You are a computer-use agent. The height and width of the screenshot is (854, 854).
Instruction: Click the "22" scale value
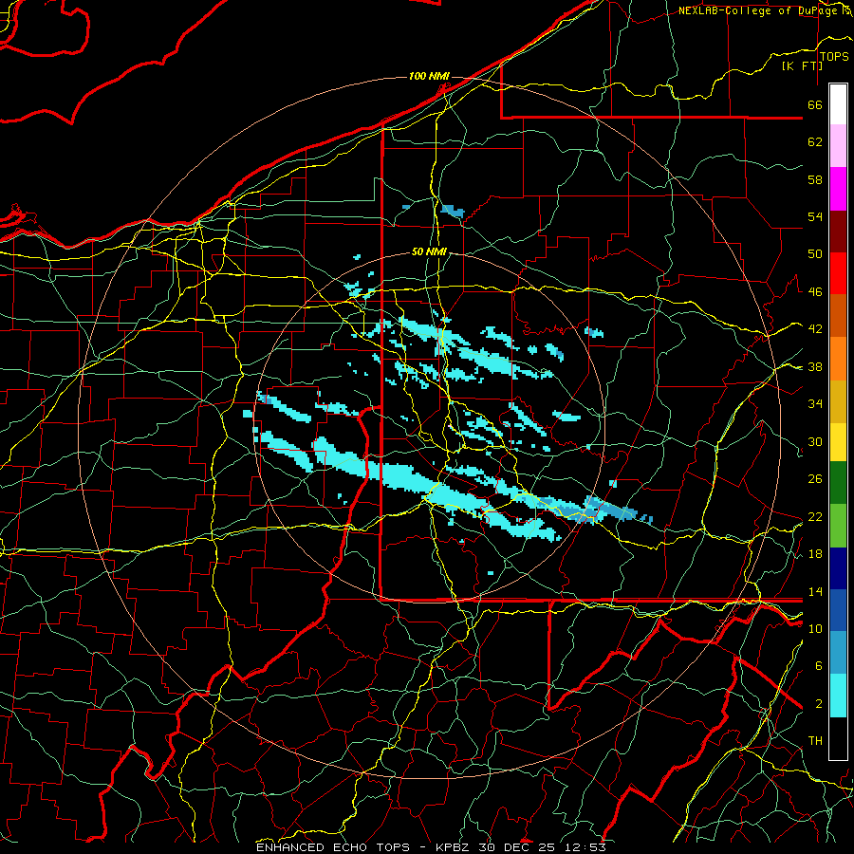(x=815, y=516)
